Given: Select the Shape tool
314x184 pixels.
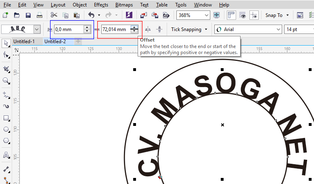Looking at the screenshot, I should (6, 54).
